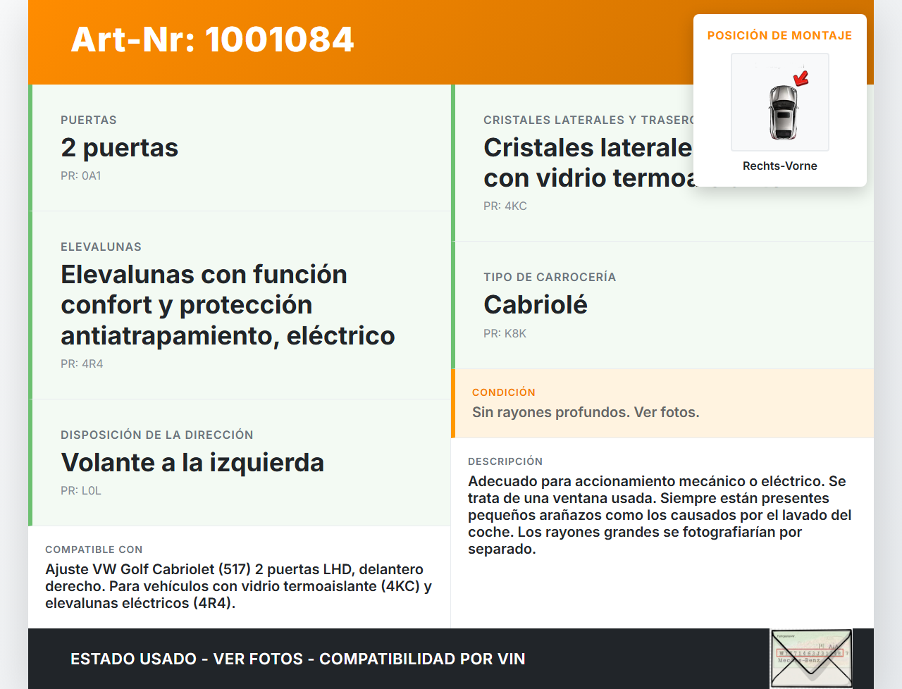
Task: Select the VW Golf Cabriolet compatibility text
Action: pyautogui.click(x=239, y=586)
